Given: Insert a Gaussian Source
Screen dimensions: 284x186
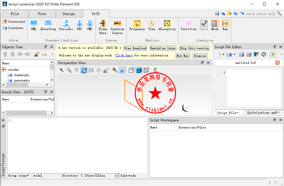Looking at the screenshot, I should [117, 27].
